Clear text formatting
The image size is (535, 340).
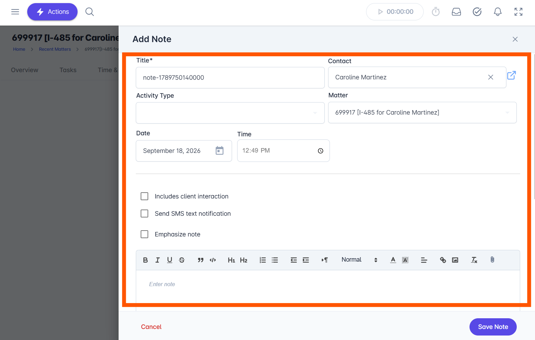coord(474,260)
